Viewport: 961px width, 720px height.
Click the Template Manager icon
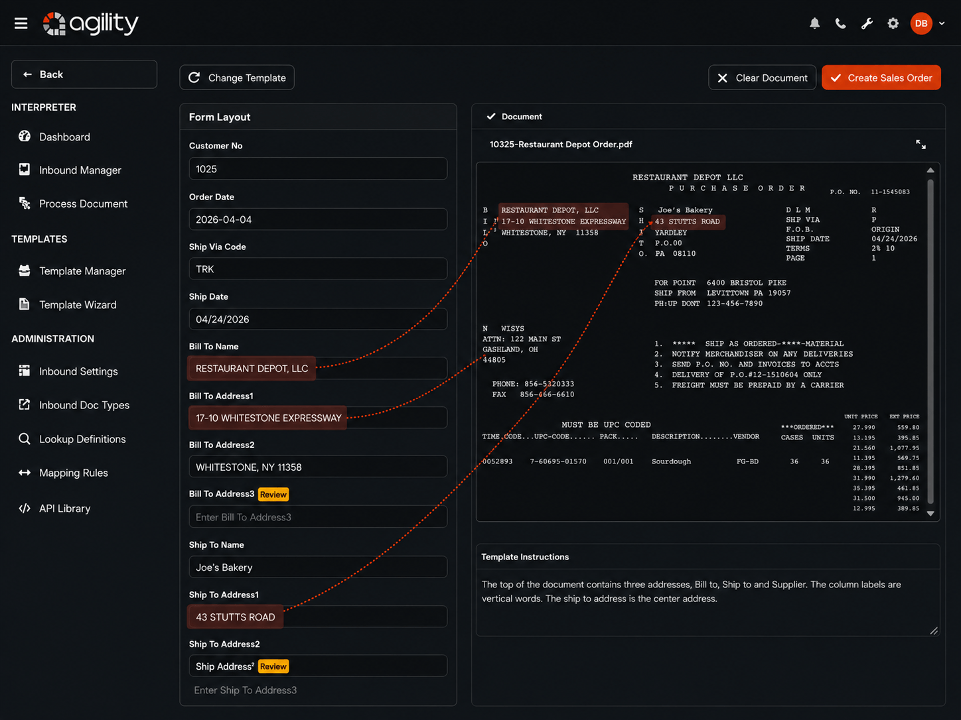(25, 270)
